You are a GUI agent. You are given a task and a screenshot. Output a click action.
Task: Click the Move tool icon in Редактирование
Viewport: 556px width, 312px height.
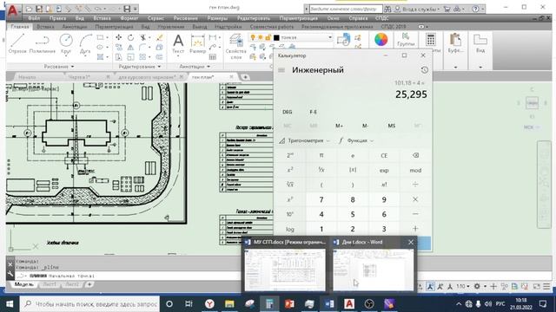(x=119, y=37)
